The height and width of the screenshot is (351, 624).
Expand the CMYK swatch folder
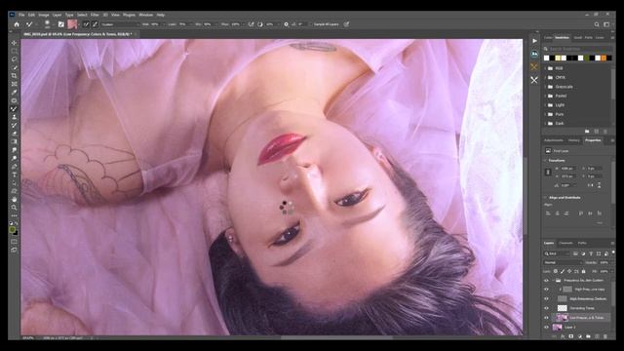(x=545, y=78)
